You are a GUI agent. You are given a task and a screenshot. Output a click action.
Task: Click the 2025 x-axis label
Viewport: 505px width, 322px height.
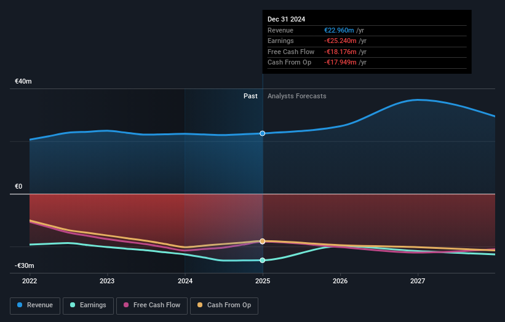point(263,281)
